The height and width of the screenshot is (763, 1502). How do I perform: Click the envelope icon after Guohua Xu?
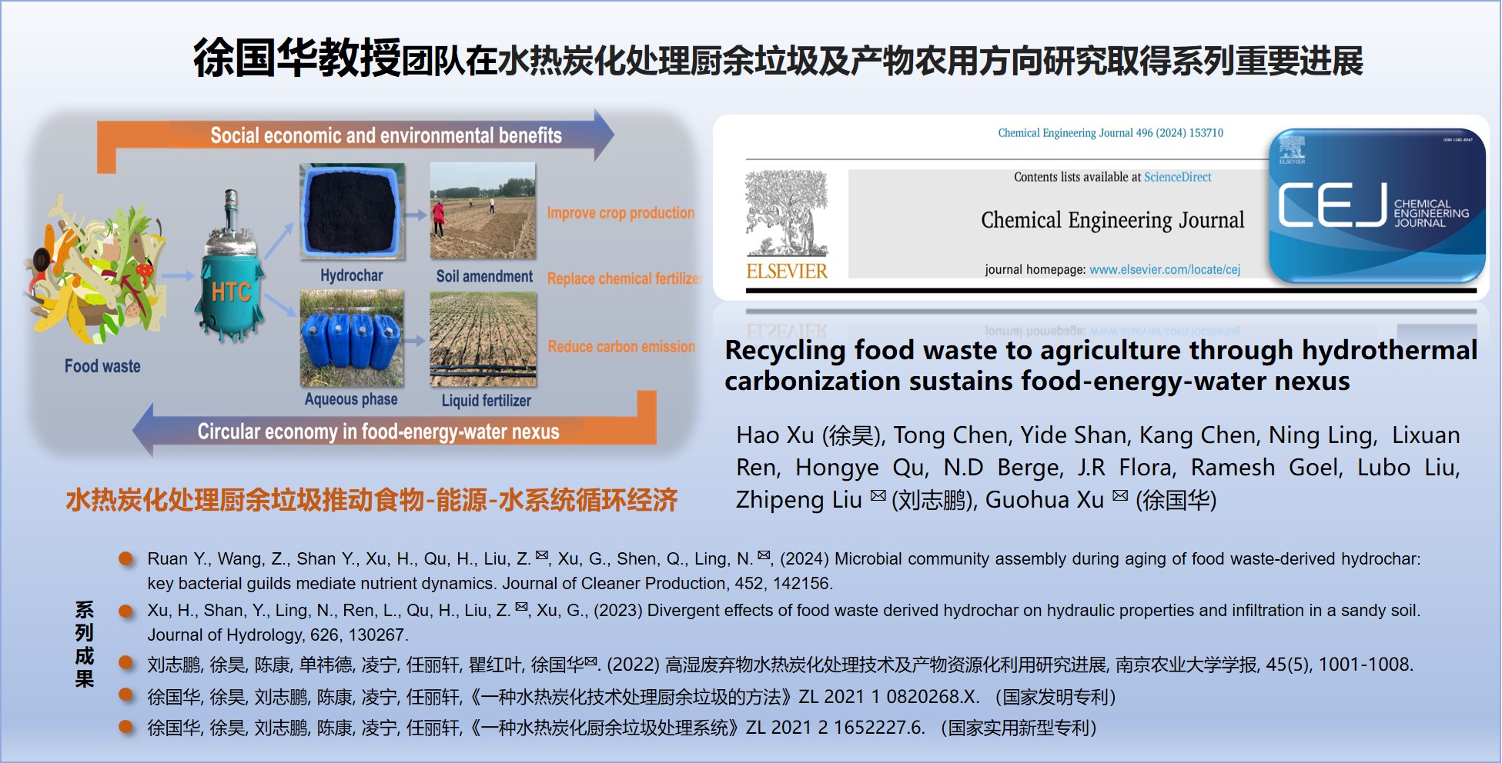pyautogui.click(x=1120, y=495)
